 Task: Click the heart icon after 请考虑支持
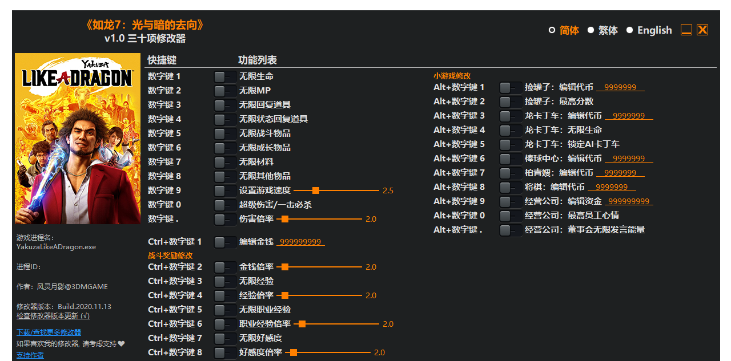(x=121, y=344)
